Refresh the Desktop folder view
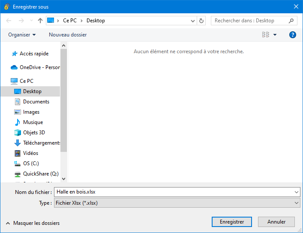 (x=201, y=21)
